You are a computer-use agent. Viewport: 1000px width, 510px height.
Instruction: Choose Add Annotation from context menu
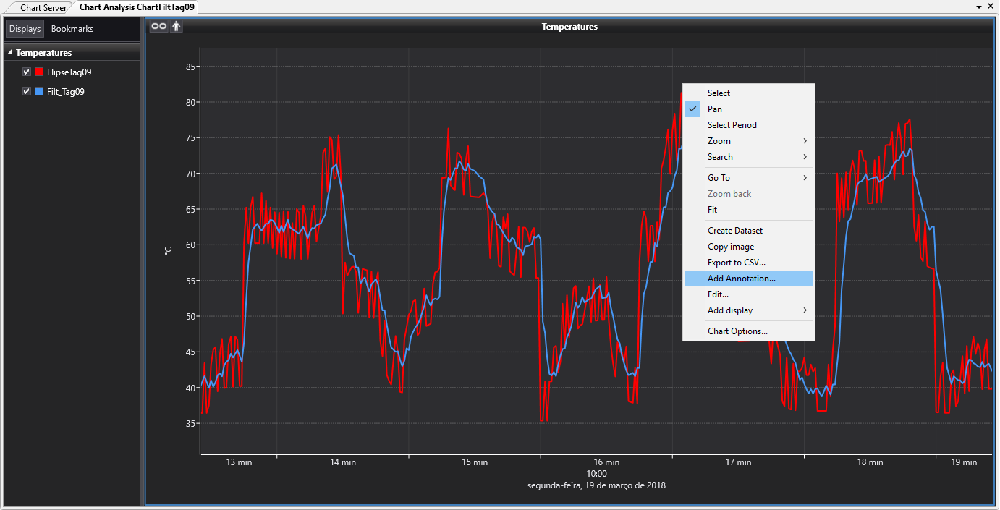741,279
